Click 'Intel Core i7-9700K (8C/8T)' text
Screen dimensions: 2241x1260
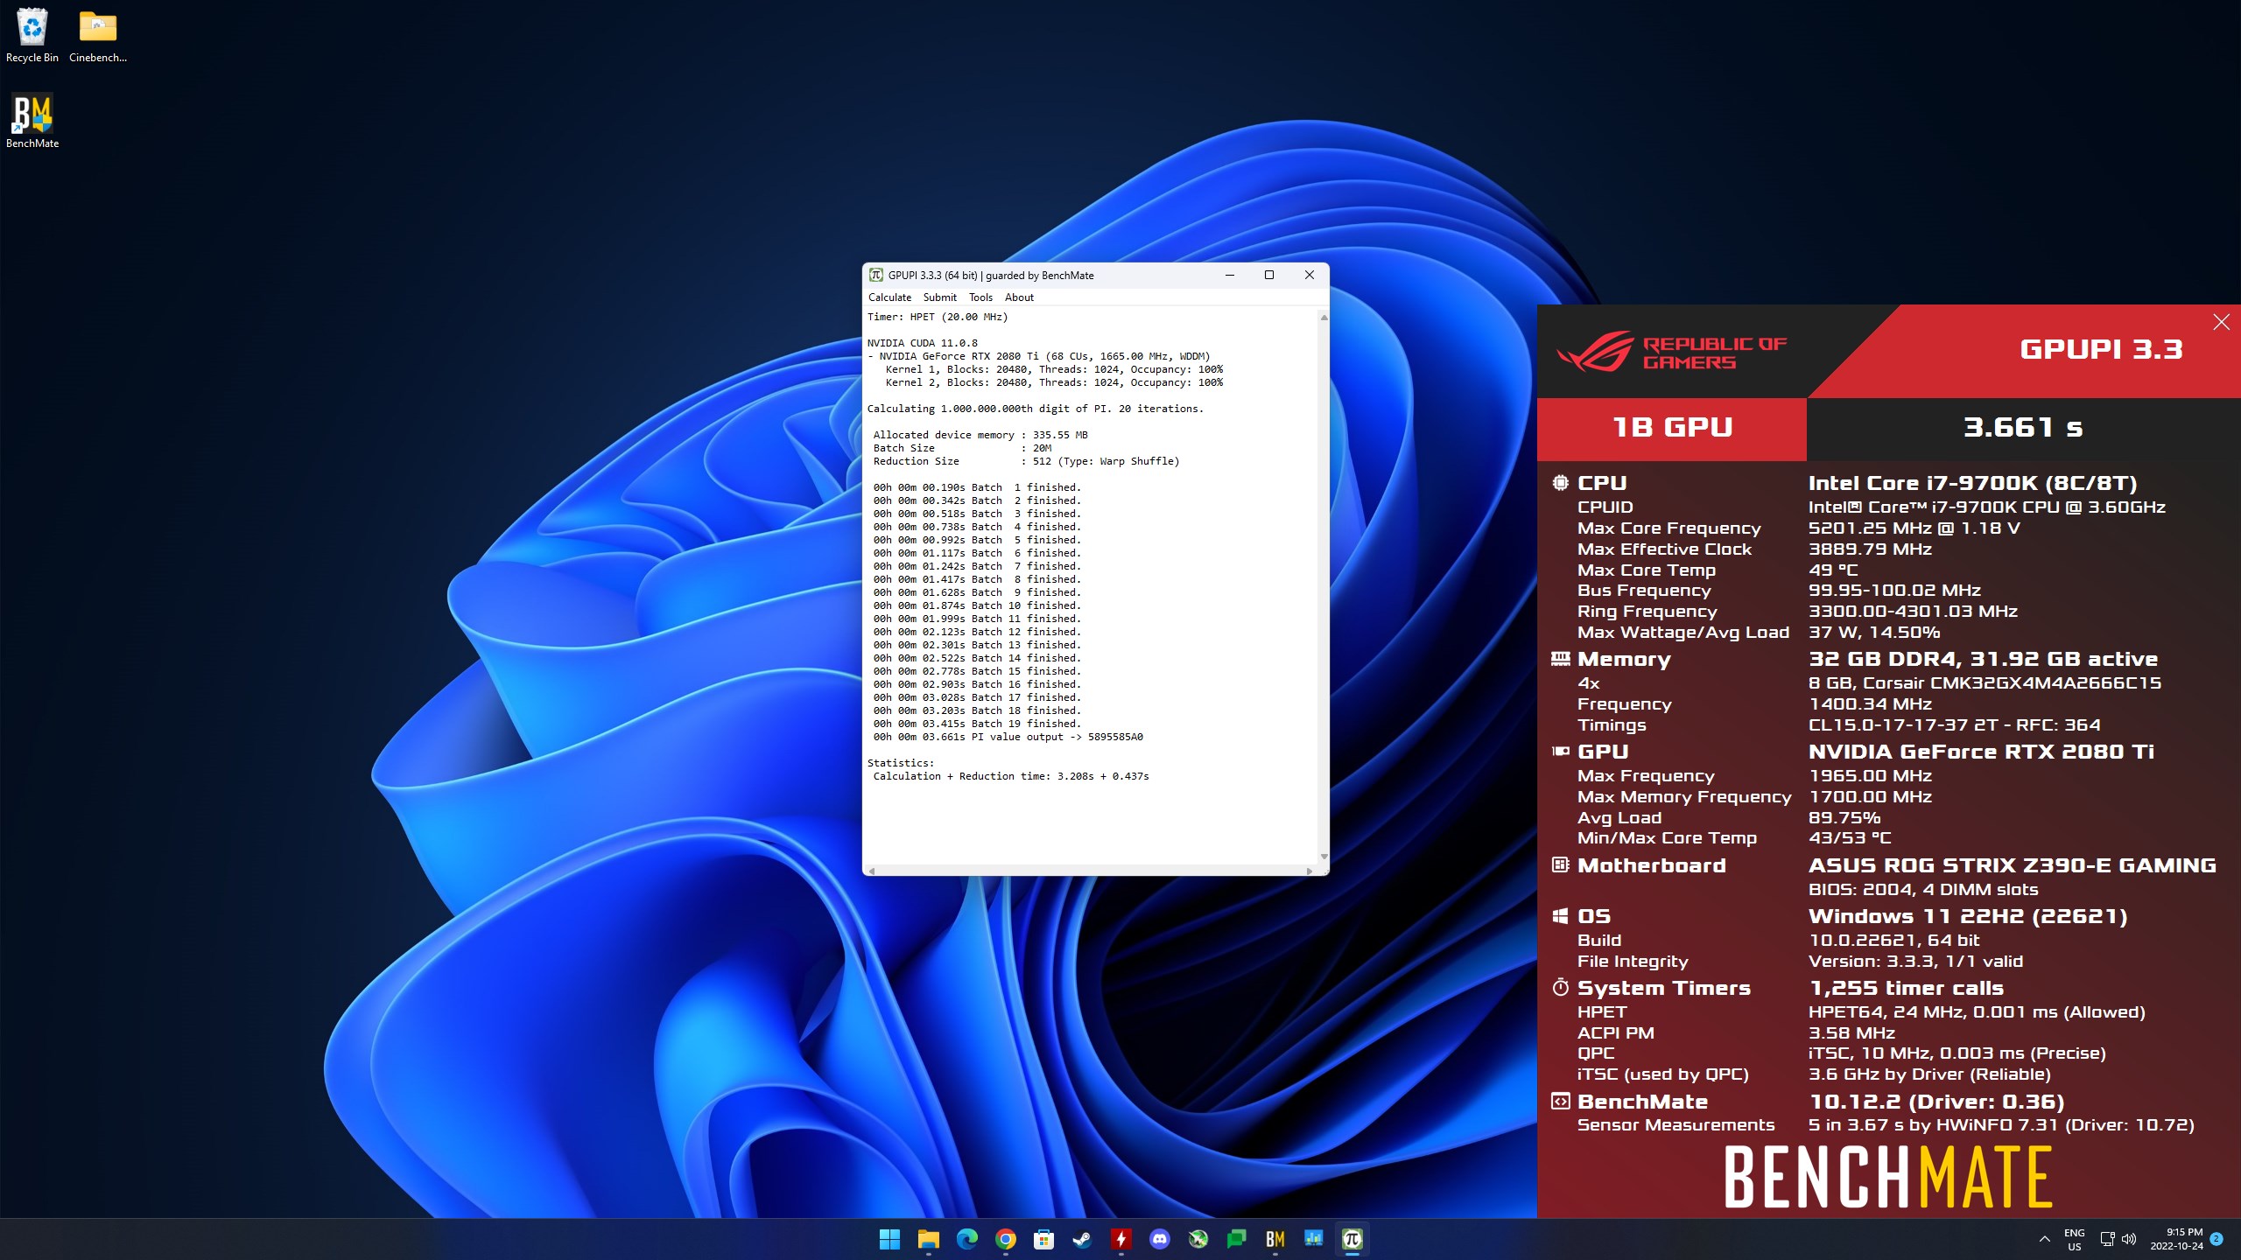click(1973, 483)
